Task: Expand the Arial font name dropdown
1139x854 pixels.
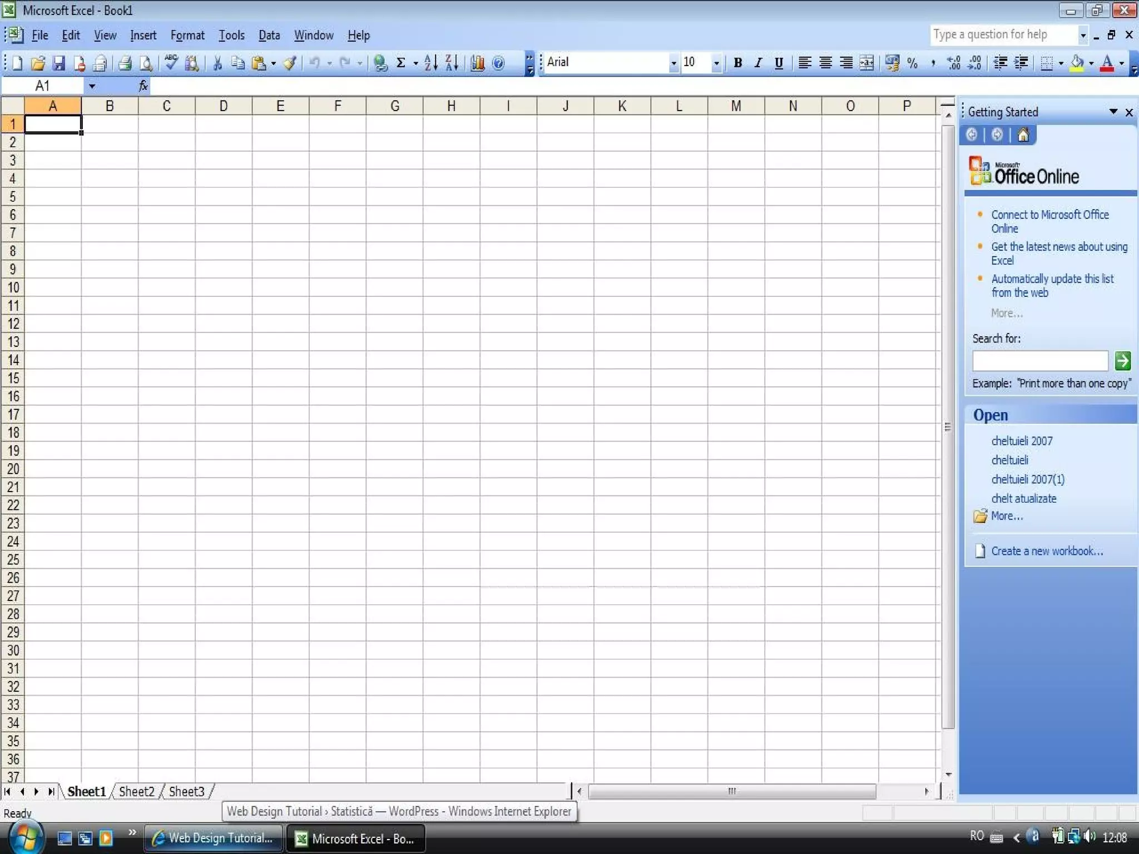Action: pos(674,63)
